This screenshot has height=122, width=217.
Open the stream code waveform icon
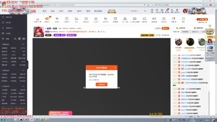point(57,19)
